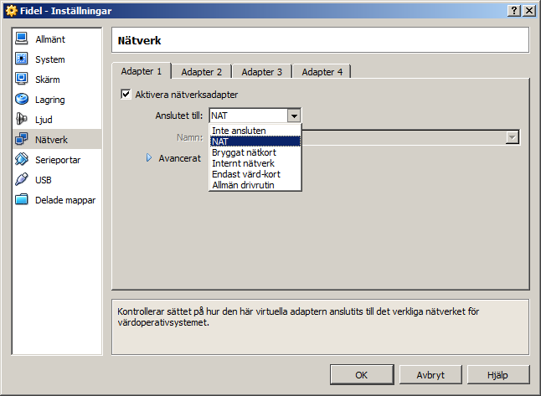Click the Delade mappar folder icon
Screen dimensions: 541x396
22,200
